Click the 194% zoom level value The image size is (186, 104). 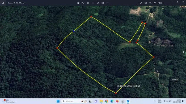(160, 3)
